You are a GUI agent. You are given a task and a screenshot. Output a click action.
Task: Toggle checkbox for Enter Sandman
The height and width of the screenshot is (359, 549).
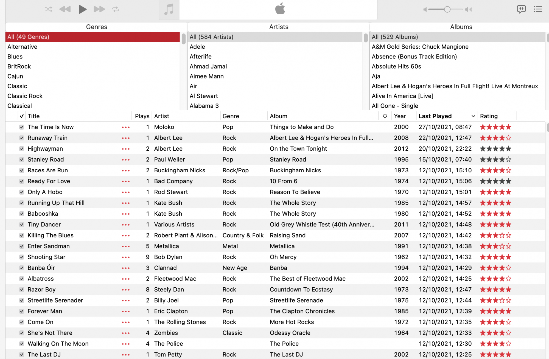point(22,246)
